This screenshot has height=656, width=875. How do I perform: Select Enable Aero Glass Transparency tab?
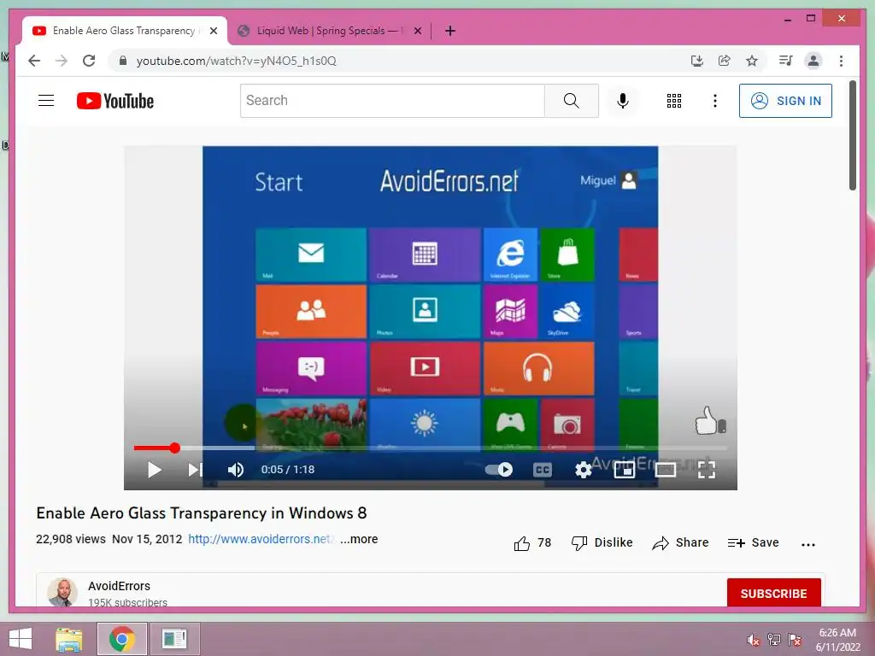click(124, 31)
